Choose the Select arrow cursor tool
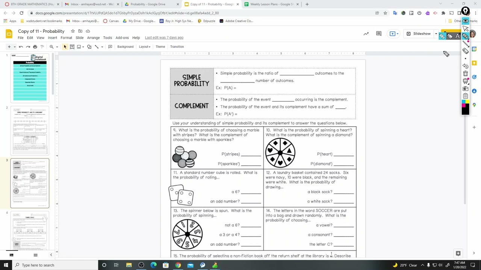The width and height of the screenshot is (481, 270). pyautogui.click(x=65, y=47)
